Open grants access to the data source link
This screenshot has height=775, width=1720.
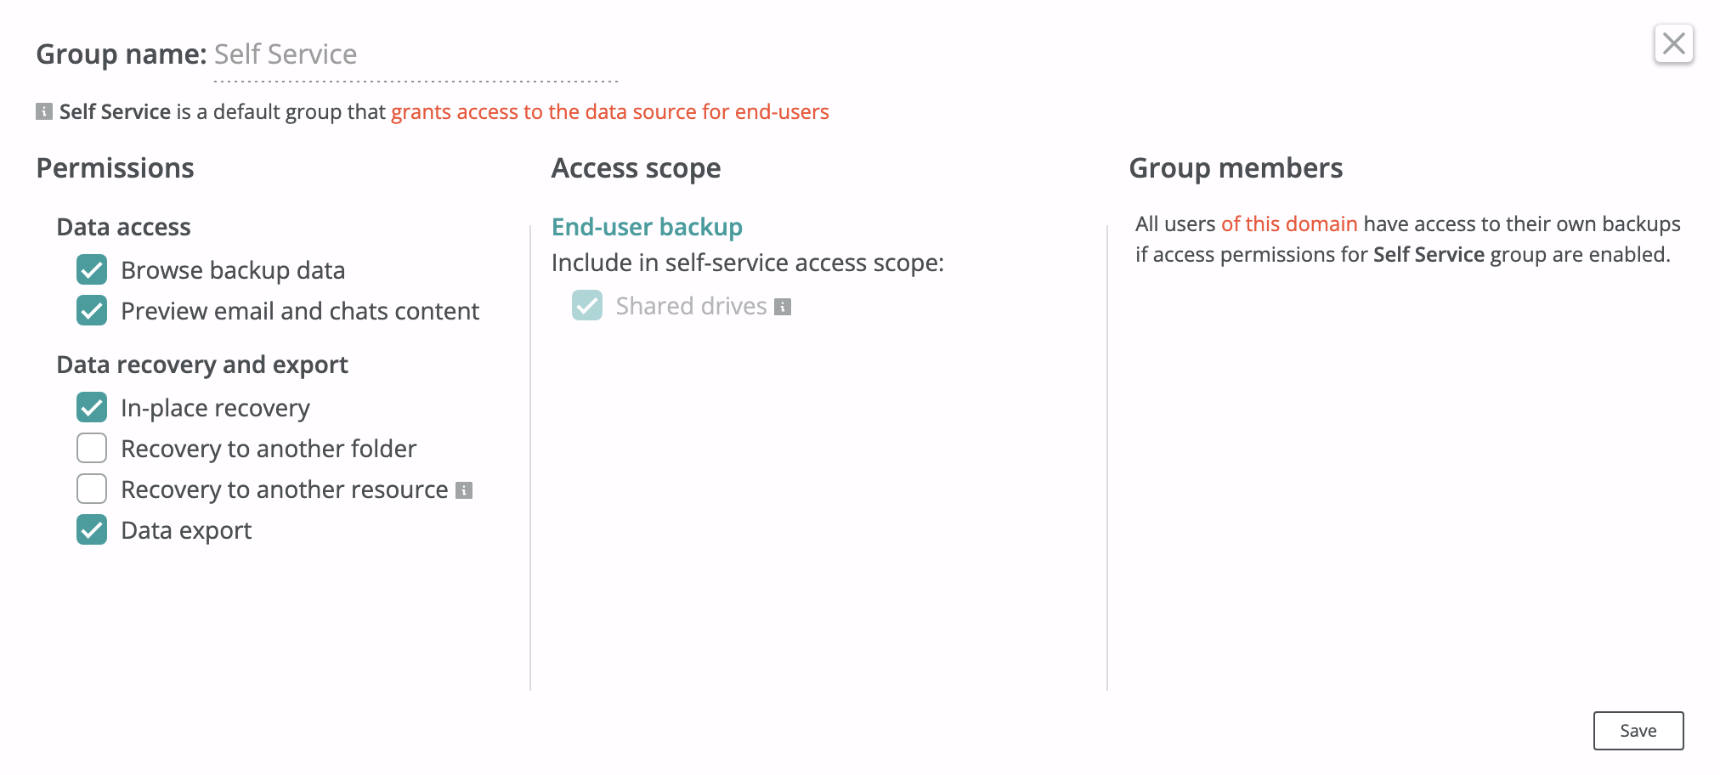click(609, 112)
